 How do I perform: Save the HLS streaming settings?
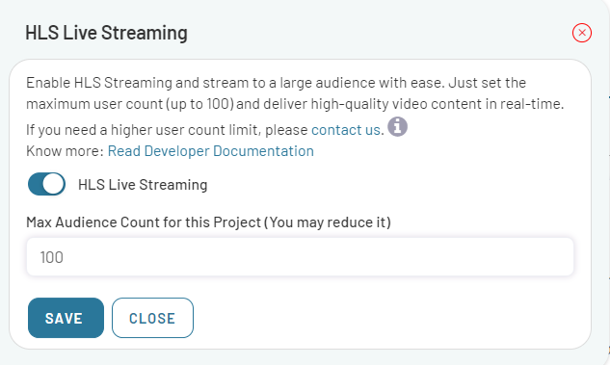66,318
